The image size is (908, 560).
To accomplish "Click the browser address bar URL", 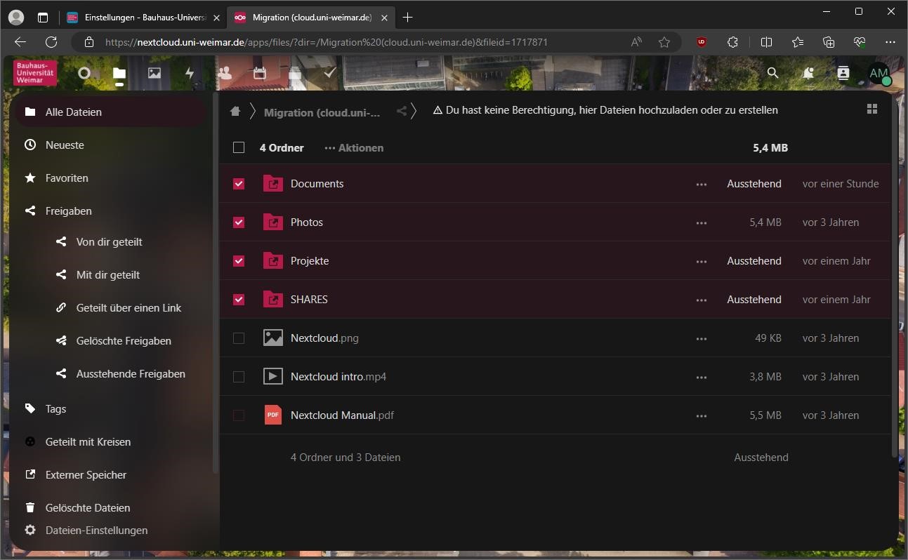I will [x=327, y=42].
